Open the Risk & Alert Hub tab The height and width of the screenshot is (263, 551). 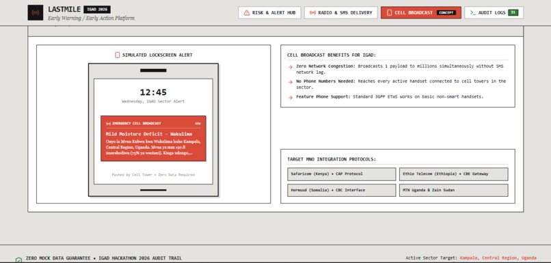coord(269,13)
